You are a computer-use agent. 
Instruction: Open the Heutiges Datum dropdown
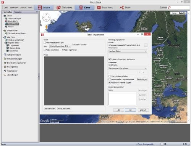tap(128, 51)
